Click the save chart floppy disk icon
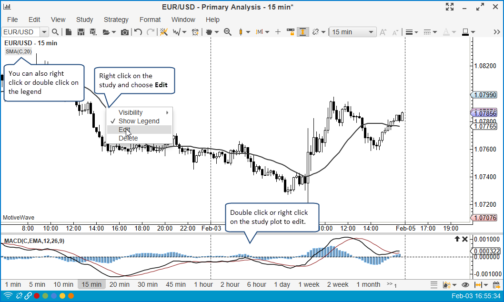The image size is (504, 302). point(81,32)
